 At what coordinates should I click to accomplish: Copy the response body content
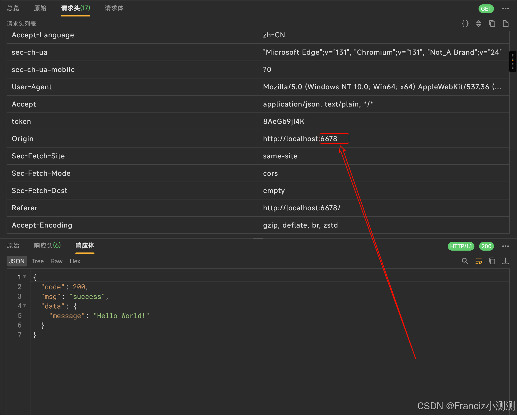click(x=492, y=261)
